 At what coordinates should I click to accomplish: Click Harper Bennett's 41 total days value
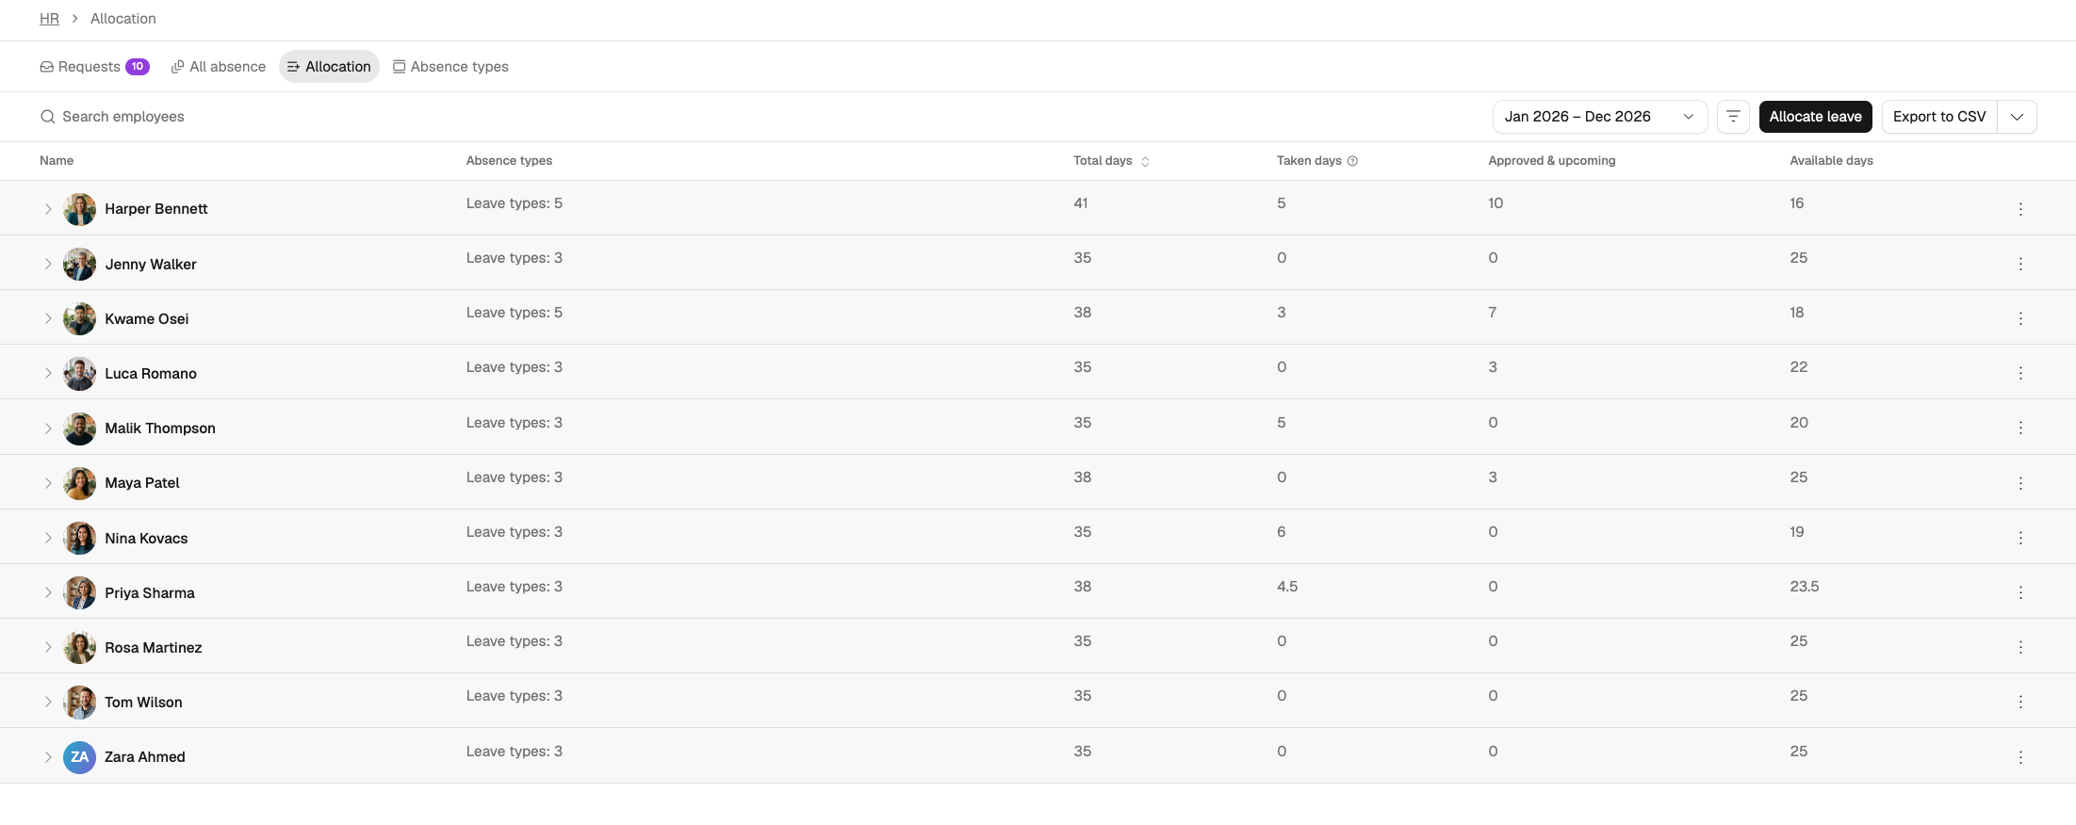1080,203
